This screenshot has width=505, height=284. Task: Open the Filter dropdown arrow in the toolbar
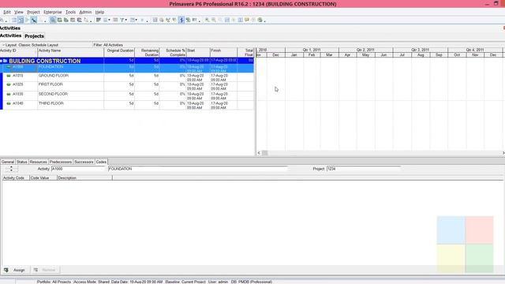(126, 20)
